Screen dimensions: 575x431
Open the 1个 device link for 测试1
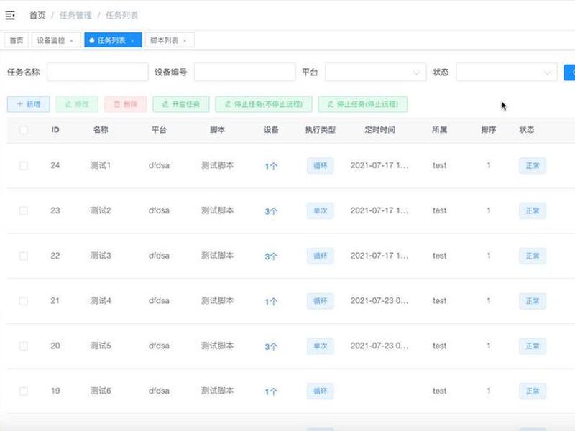(271, 166)
